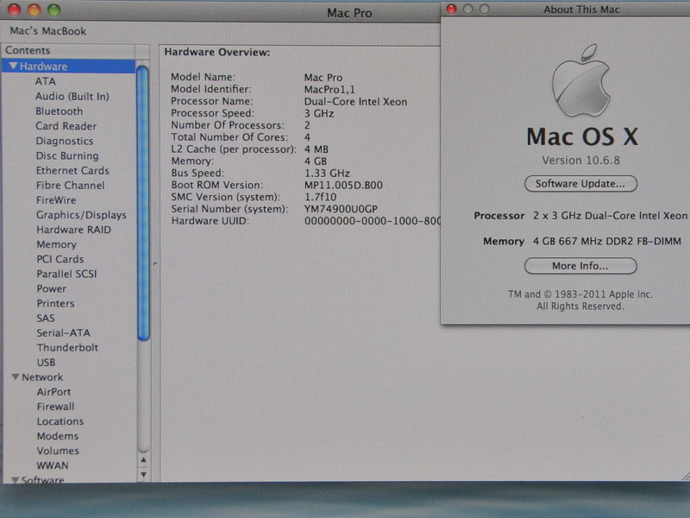Select AirPort under Network

pyautogui.click(x=53, y=392)
